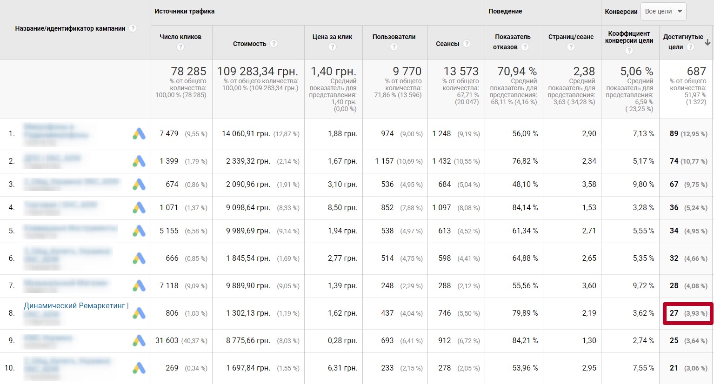Select Источники трафика metric group
The height and width of the screenshot is (384, 714).
click(x=185, y=11)
